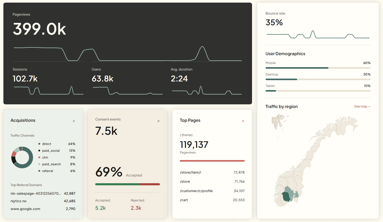
Task: Click the Bounce rate sparkline
Action: [318, 34]
